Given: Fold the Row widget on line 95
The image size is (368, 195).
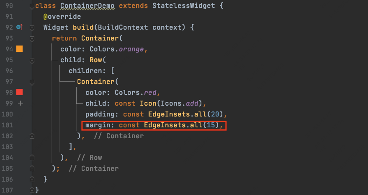Looking at the screenshot, I should coord(32,61).
